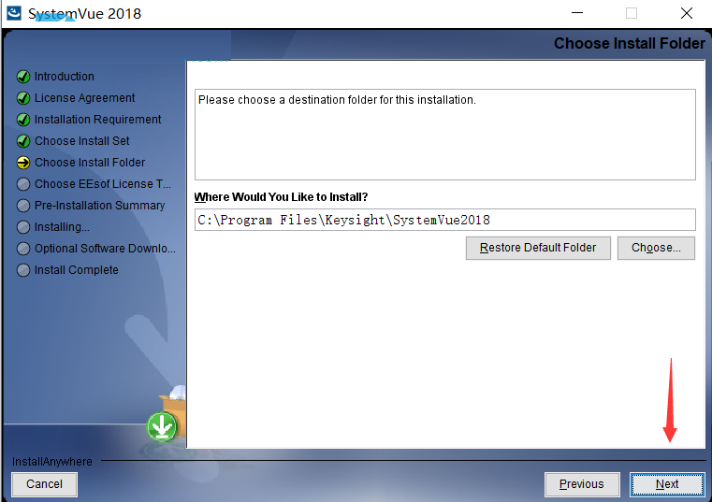Click the green checkmark beside Introduction

click(23, 77)
